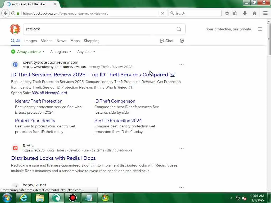The image size is (271, 203).
Task: Stop loading with the X in address bar
Action: [162, 13]
